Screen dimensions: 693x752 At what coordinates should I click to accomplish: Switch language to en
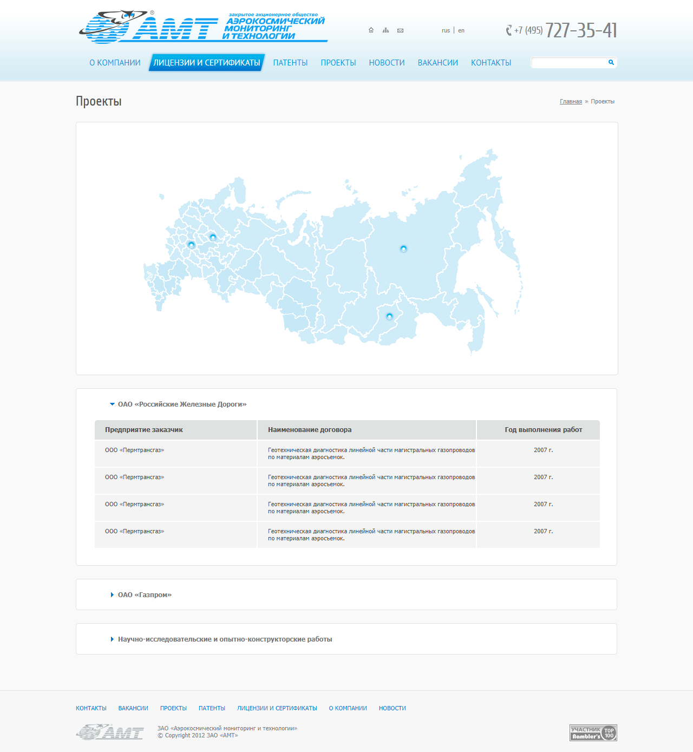pos(461,31)
